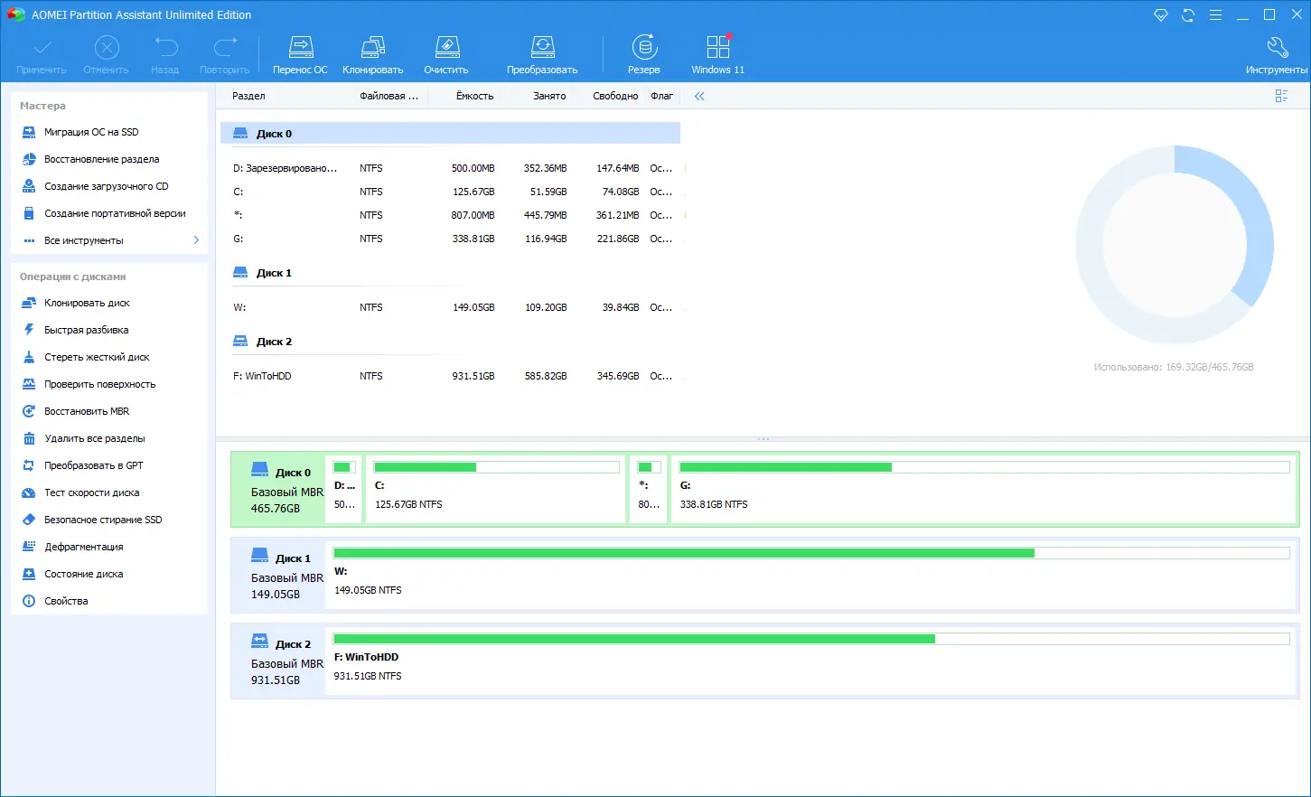Viewport: 1311px width, 797px height.
Task: Sort by the Свободно column header
Action: (x=615, y=96)
